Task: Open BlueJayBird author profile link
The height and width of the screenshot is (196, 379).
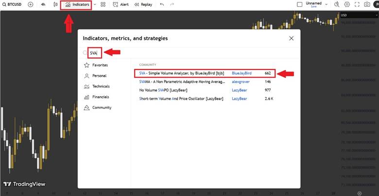Action: tap(241, 73)
